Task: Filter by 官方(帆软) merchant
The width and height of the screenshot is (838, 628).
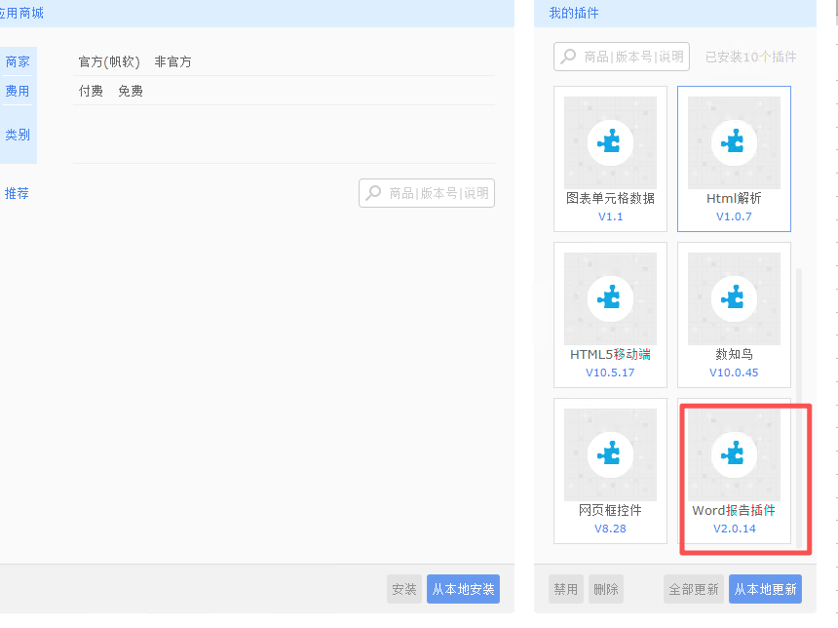Action: click(109, 62)
